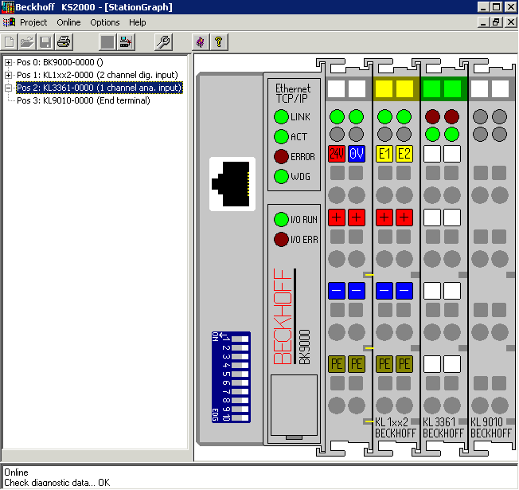
Task: Click the Online status text
Action: tap(16, 472)
